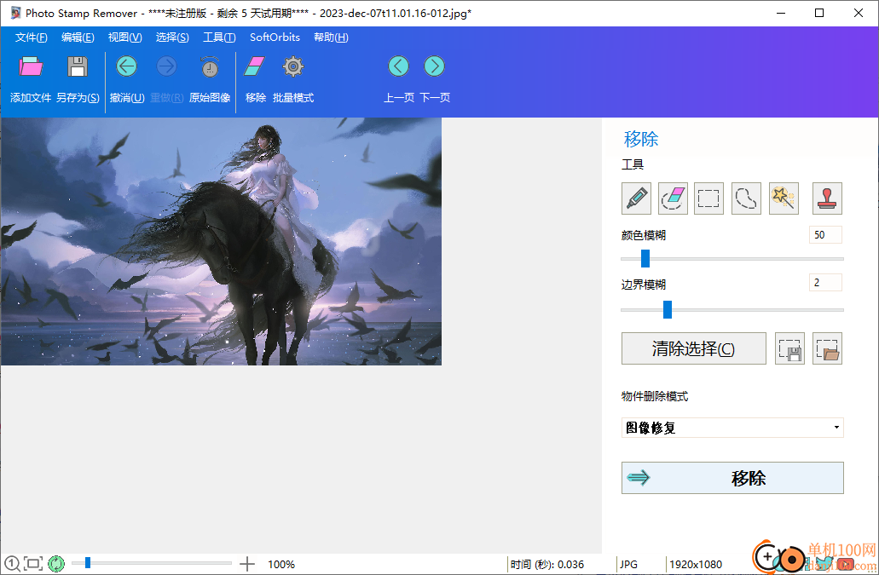879x575 pixels.
Task: Select the selection eraser tool
Action: [673, 198]
